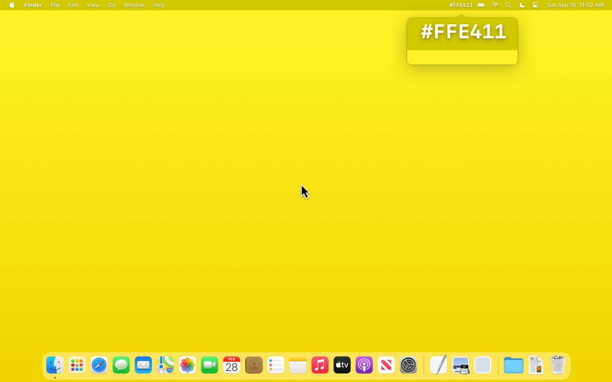Open the Apple menu

coord(12,5)
